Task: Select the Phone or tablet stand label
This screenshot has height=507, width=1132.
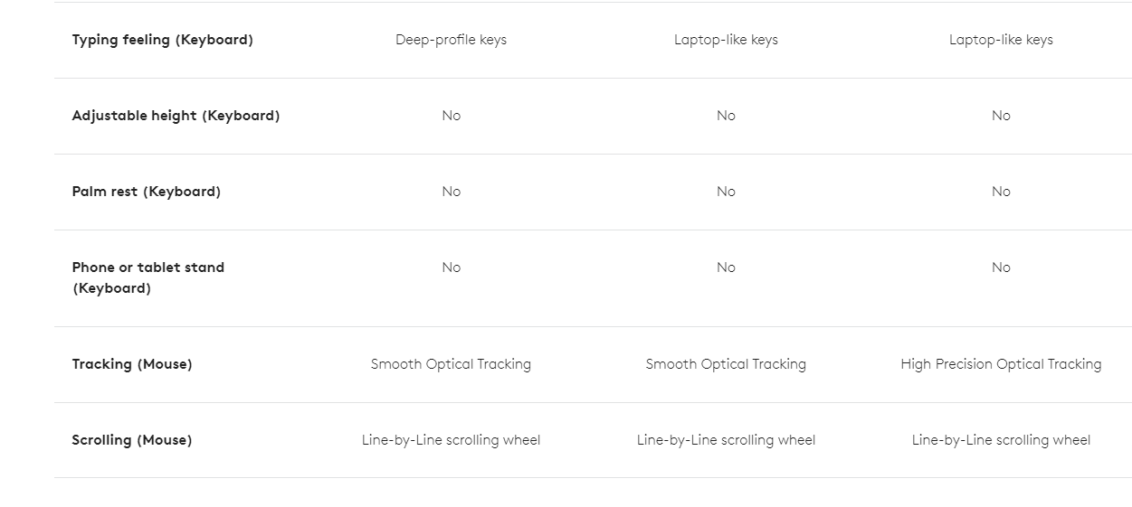Action: [x=147, y=277]
